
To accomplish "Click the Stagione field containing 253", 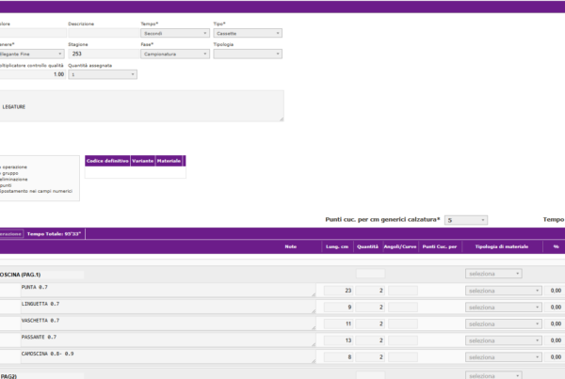I will coord(104,54).
